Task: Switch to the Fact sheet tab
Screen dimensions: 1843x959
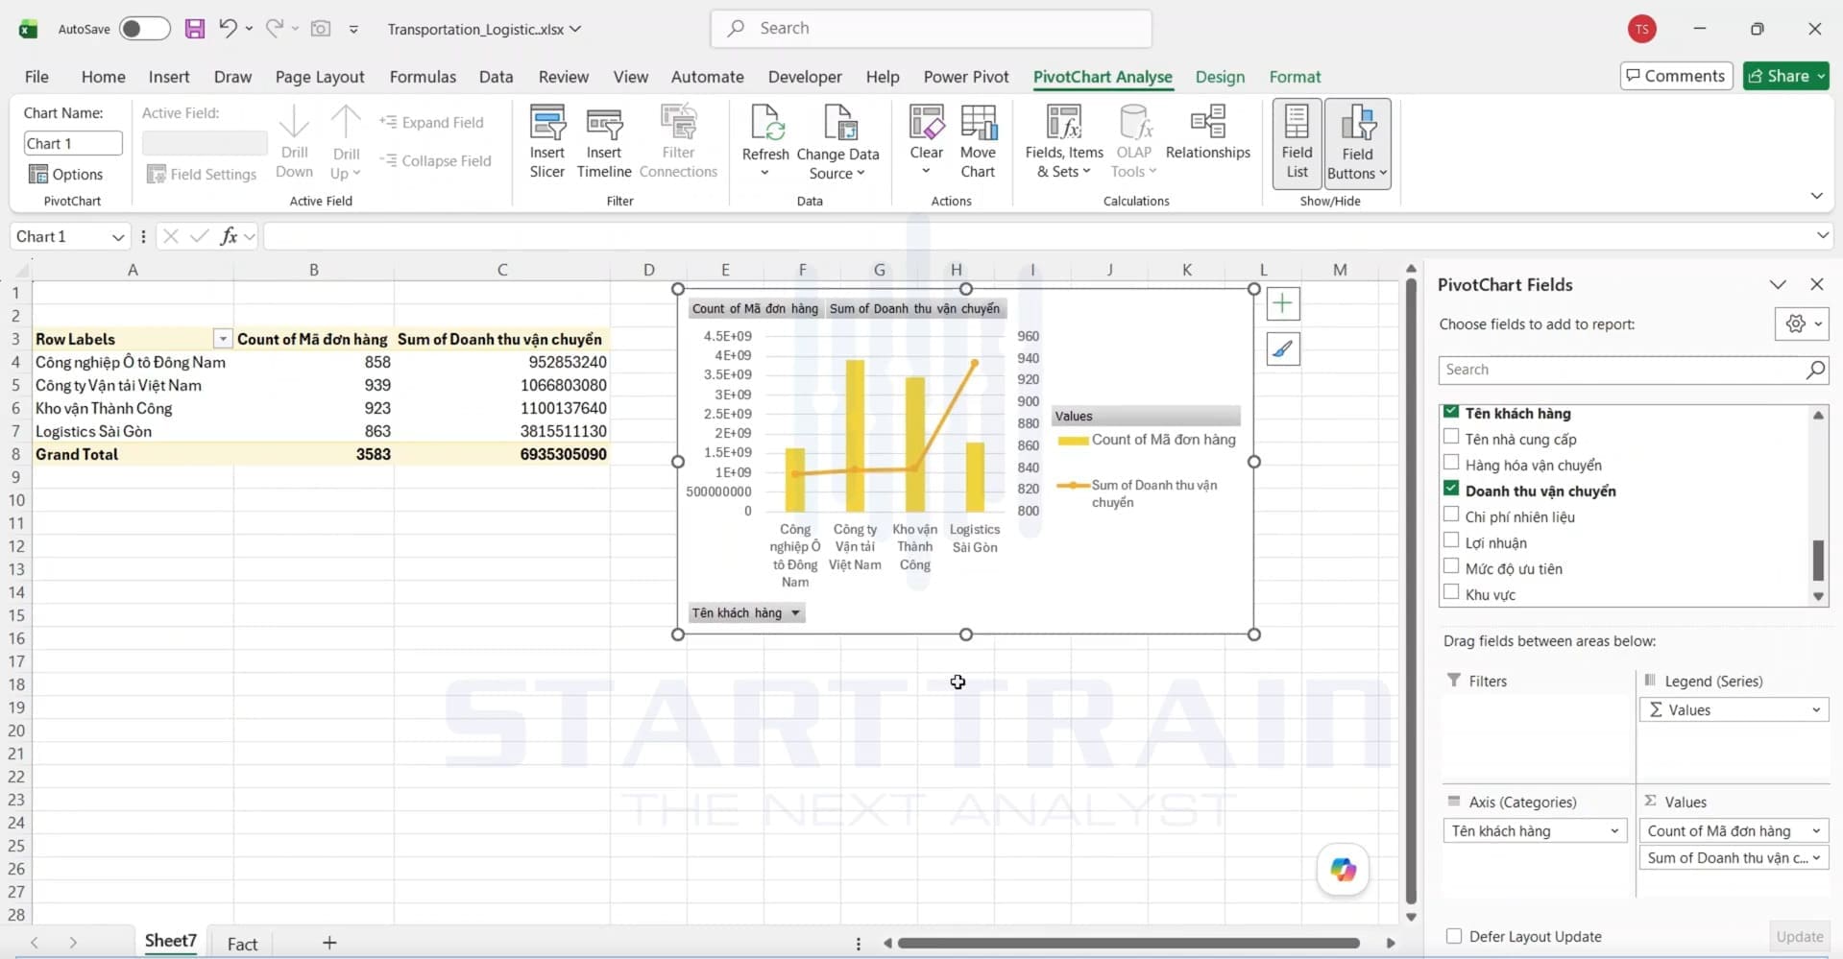Action: (242, 944)
